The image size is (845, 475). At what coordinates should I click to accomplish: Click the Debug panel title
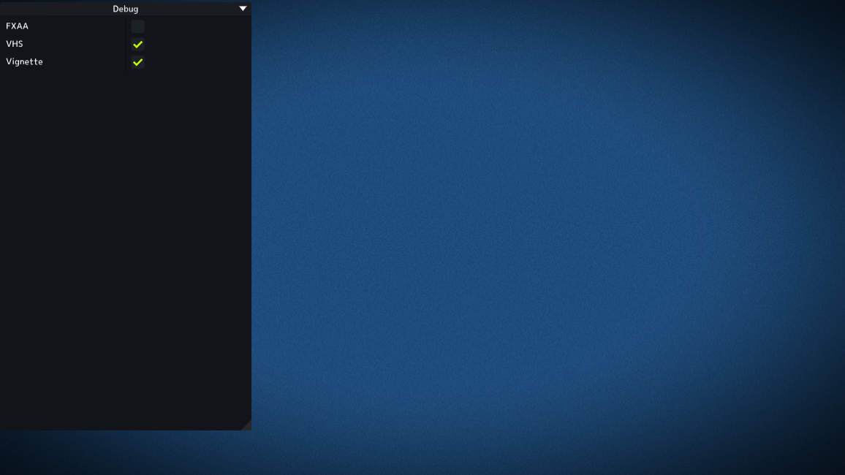pos(126,9)
